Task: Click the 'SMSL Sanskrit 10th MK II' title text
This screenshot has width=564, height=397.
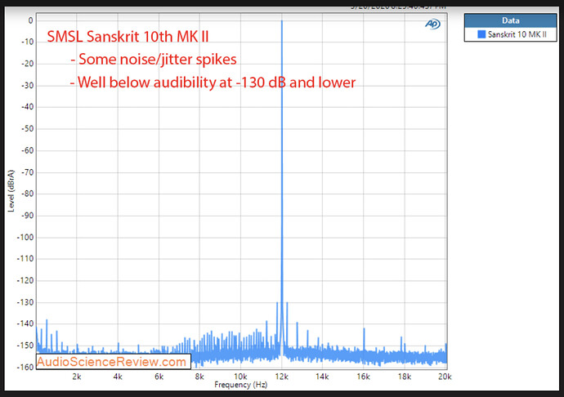Action: click(x=128, y=37)
